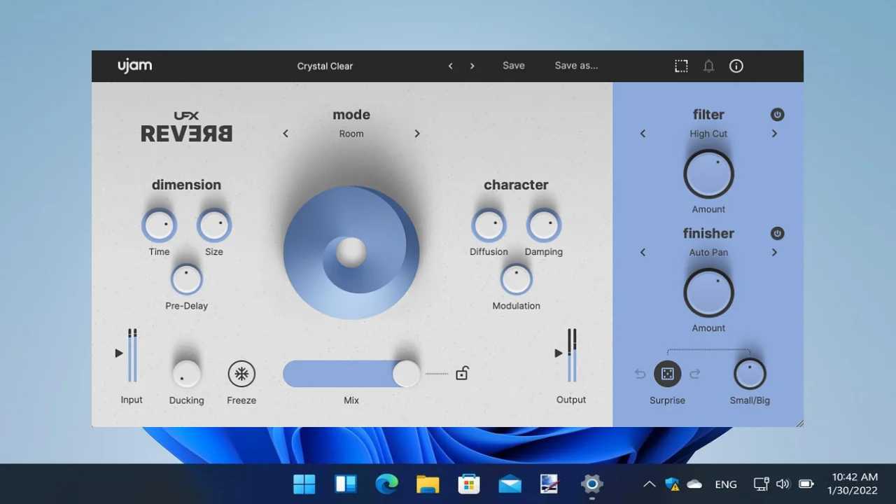Click the finisher Amount knob

point(708,293)
